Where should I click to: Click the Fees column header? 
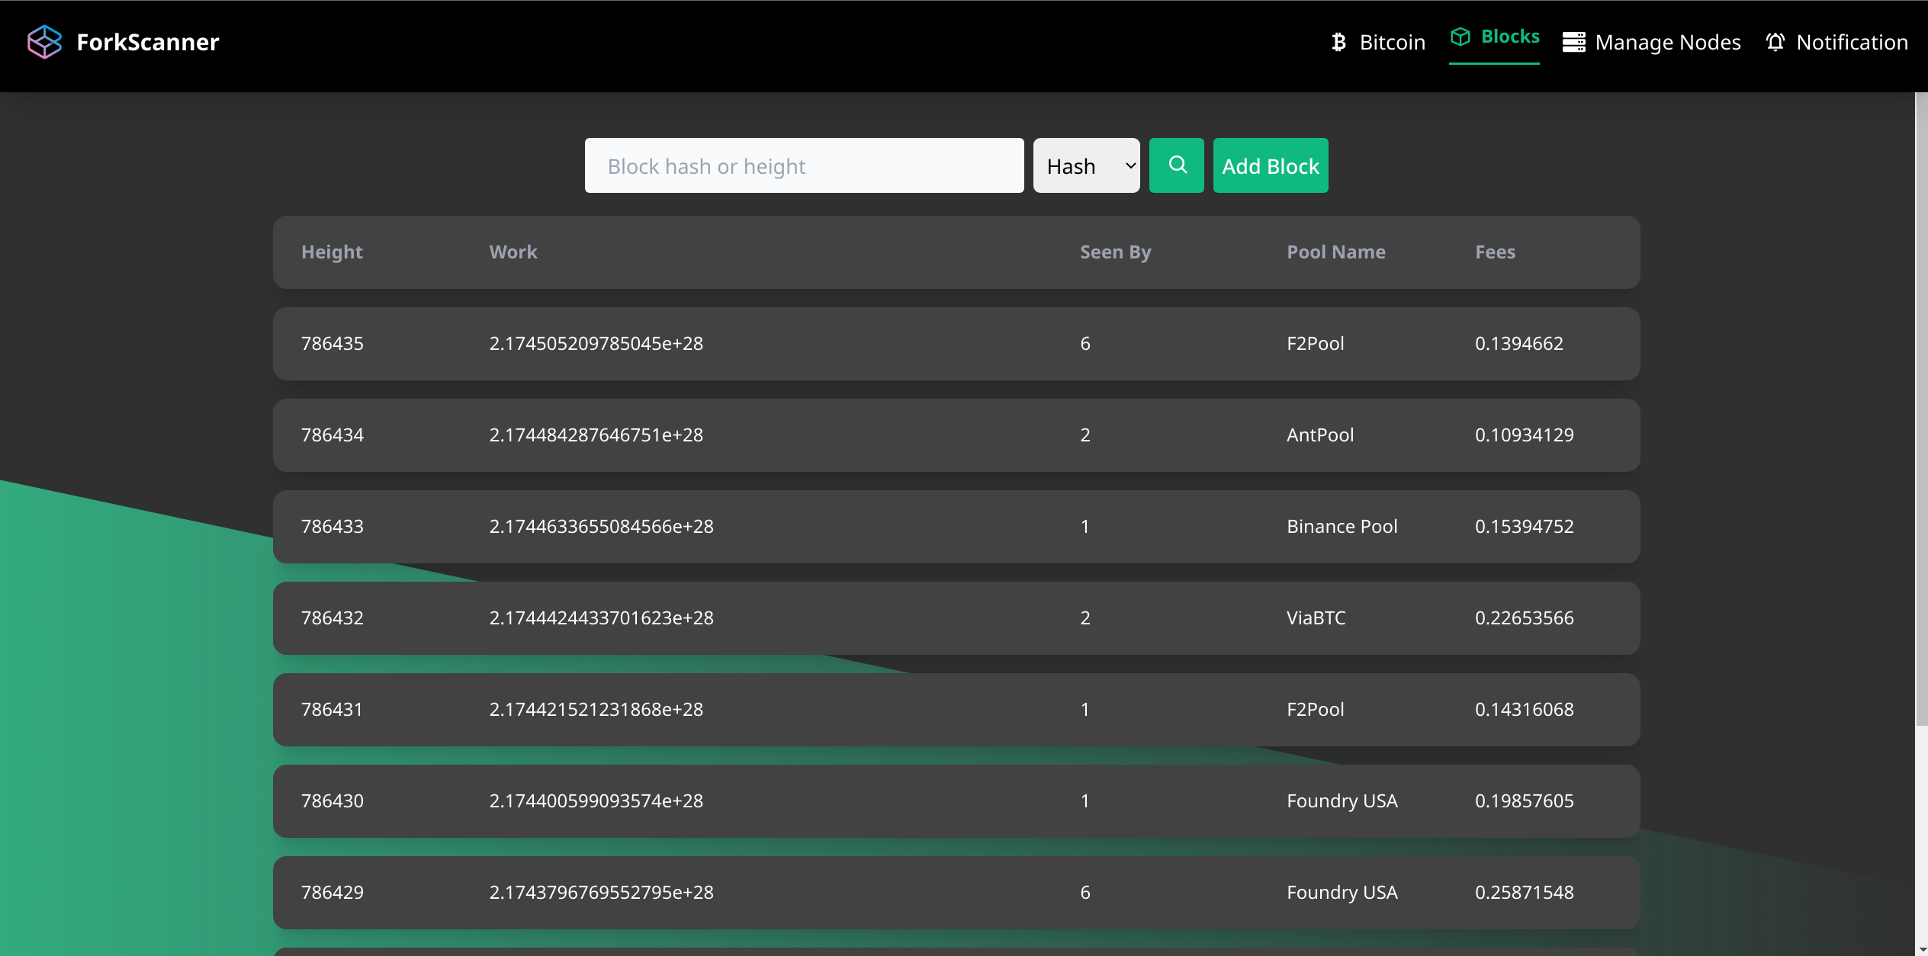click(x=1494, y=252)
